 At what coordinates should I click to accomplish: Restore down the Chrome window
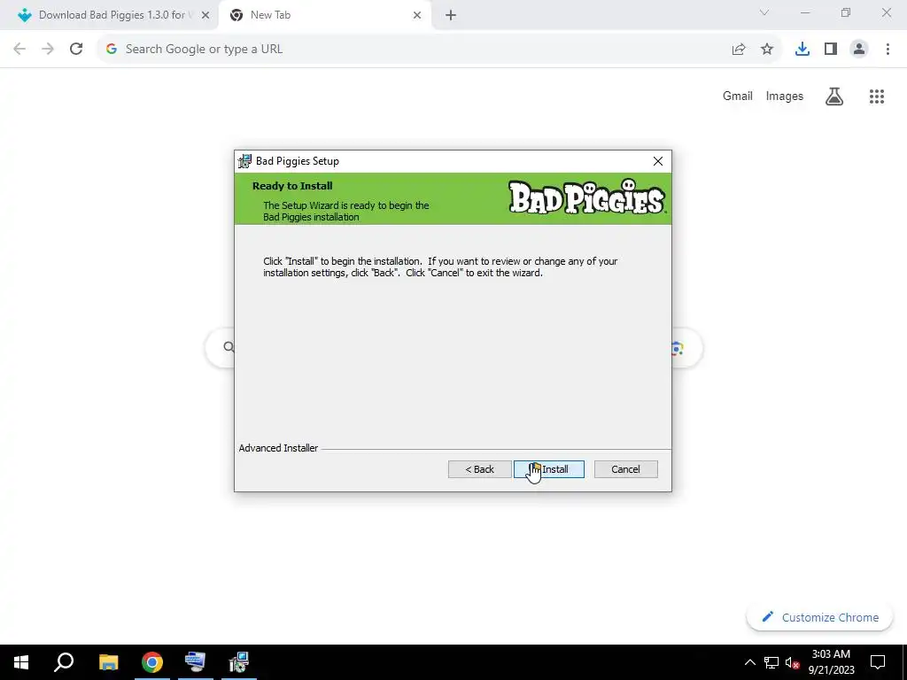point(846,12)
